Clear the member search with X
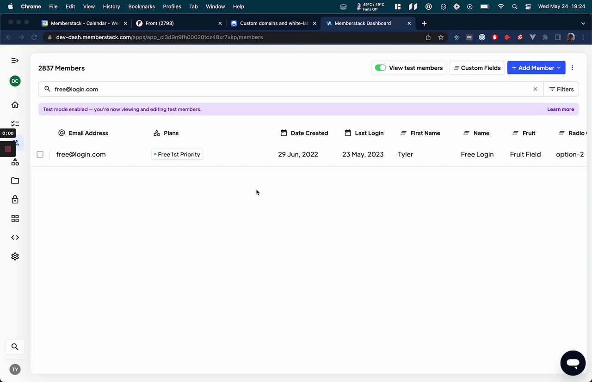Viewport: 592px width, 382px height. (x=535, y=89)
